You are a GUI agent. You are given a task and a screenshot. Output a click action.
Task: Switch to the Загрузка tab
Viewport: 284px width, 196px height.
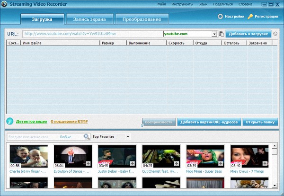pos(42,19)
